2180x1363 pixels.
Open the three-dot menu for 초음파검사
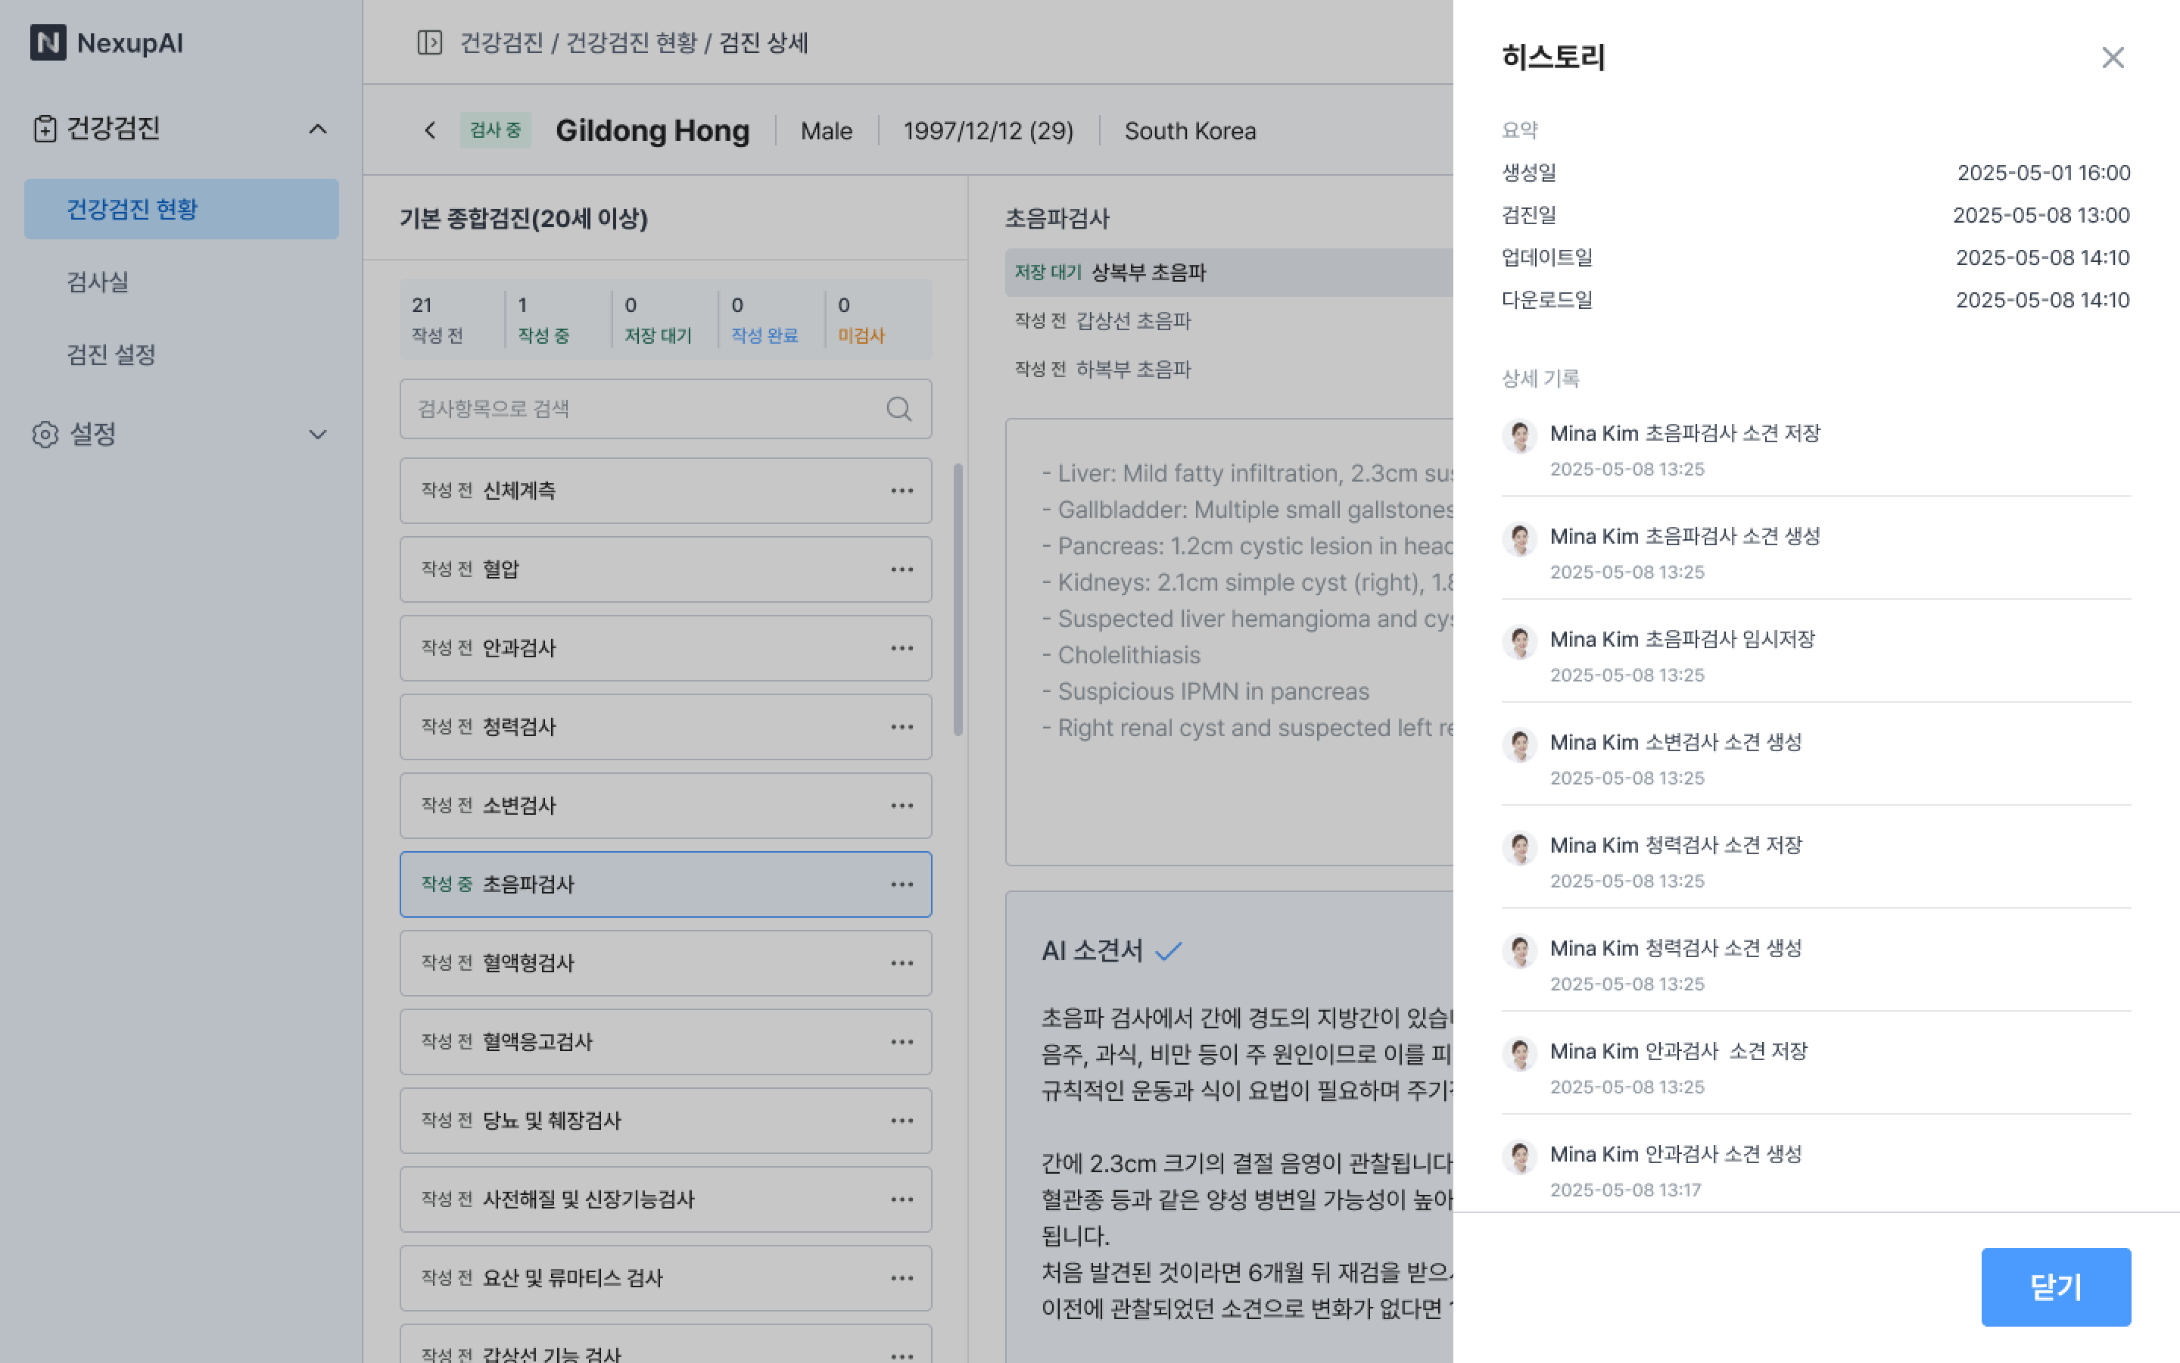(901, 884)
